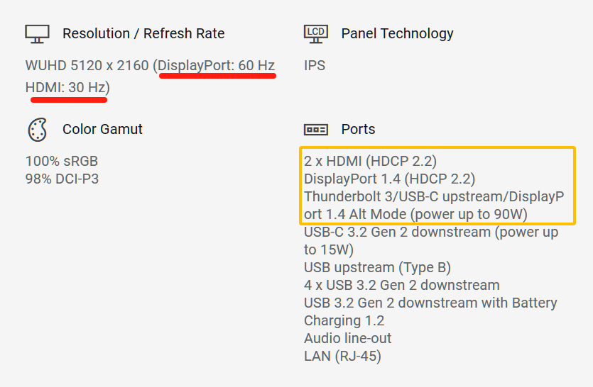Click the Ports connector icon

(316, 130)
